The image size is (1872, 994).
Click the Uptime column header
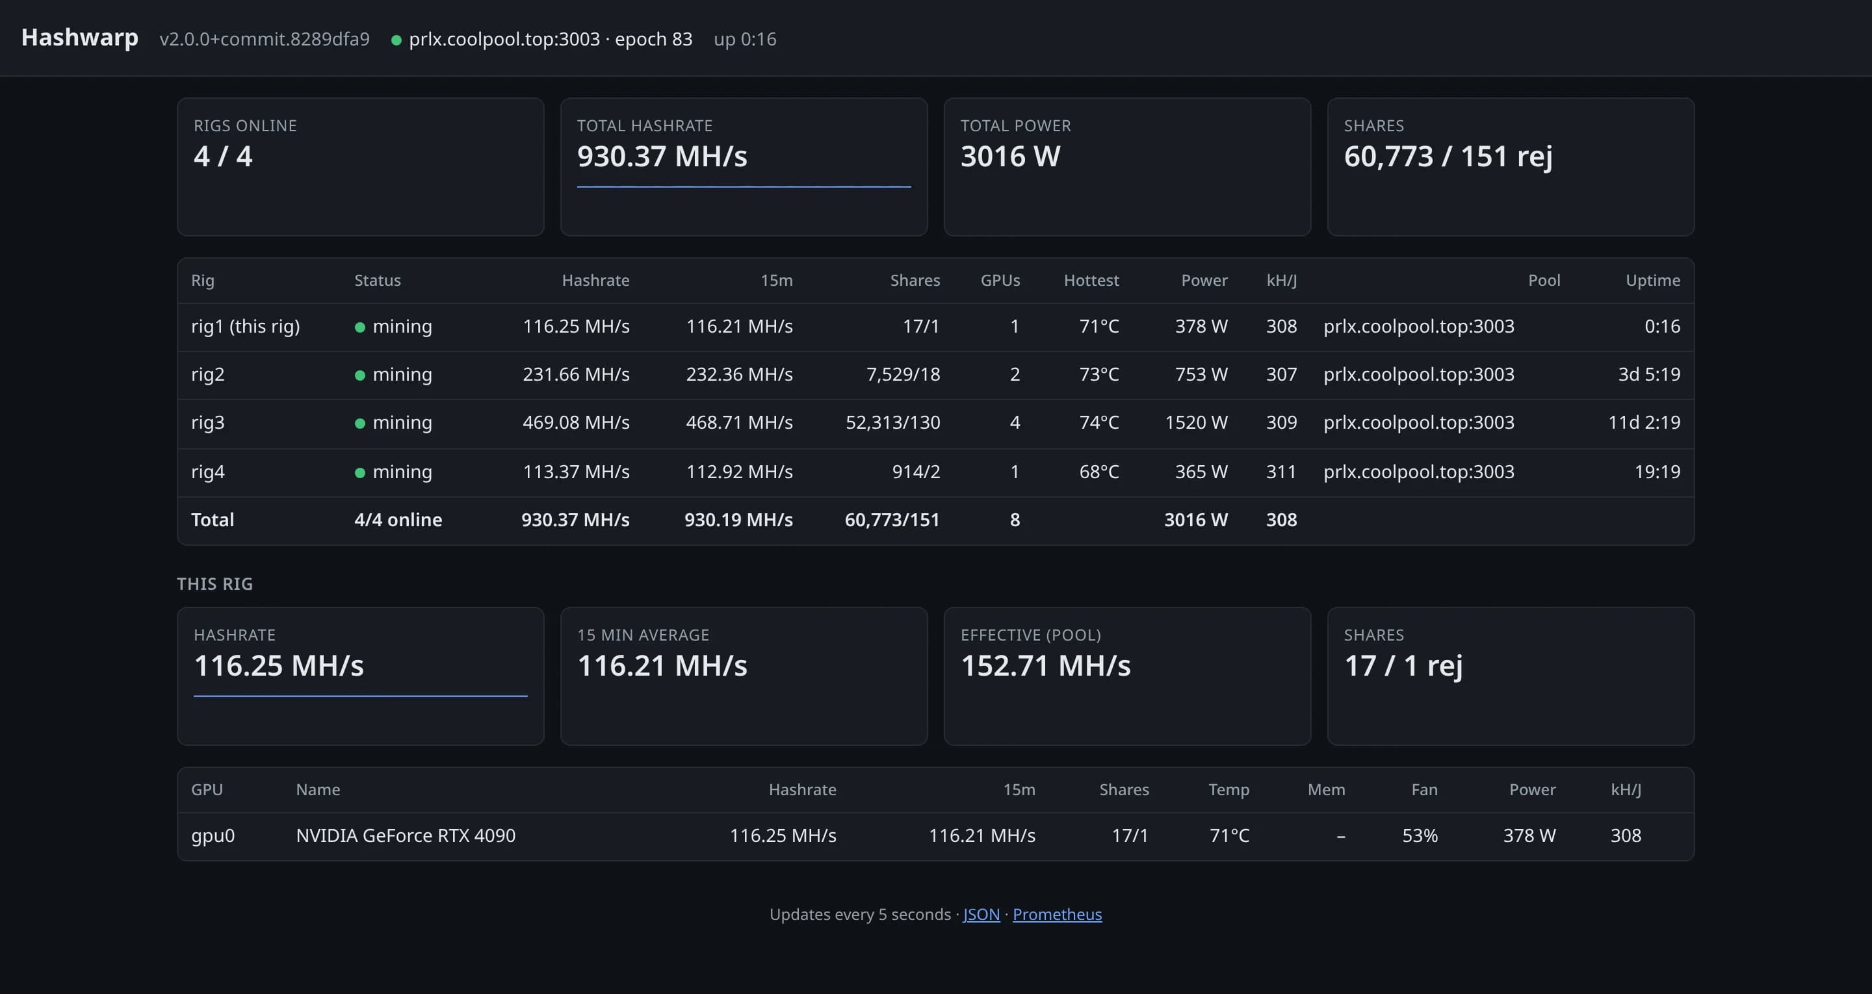click(1652, 281)
